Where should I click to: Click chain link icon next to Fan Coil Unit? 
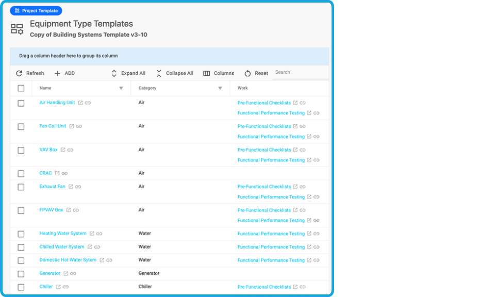(79, 126)
